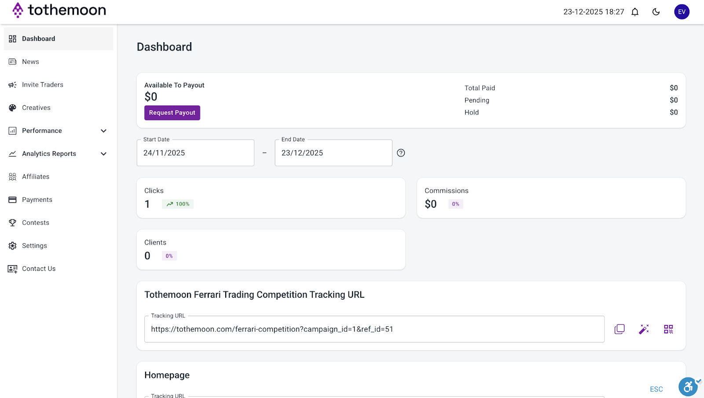Screen dimensions: 704x398
Task: Click the Available To Payout $0 amount
Action: [151, 97]
